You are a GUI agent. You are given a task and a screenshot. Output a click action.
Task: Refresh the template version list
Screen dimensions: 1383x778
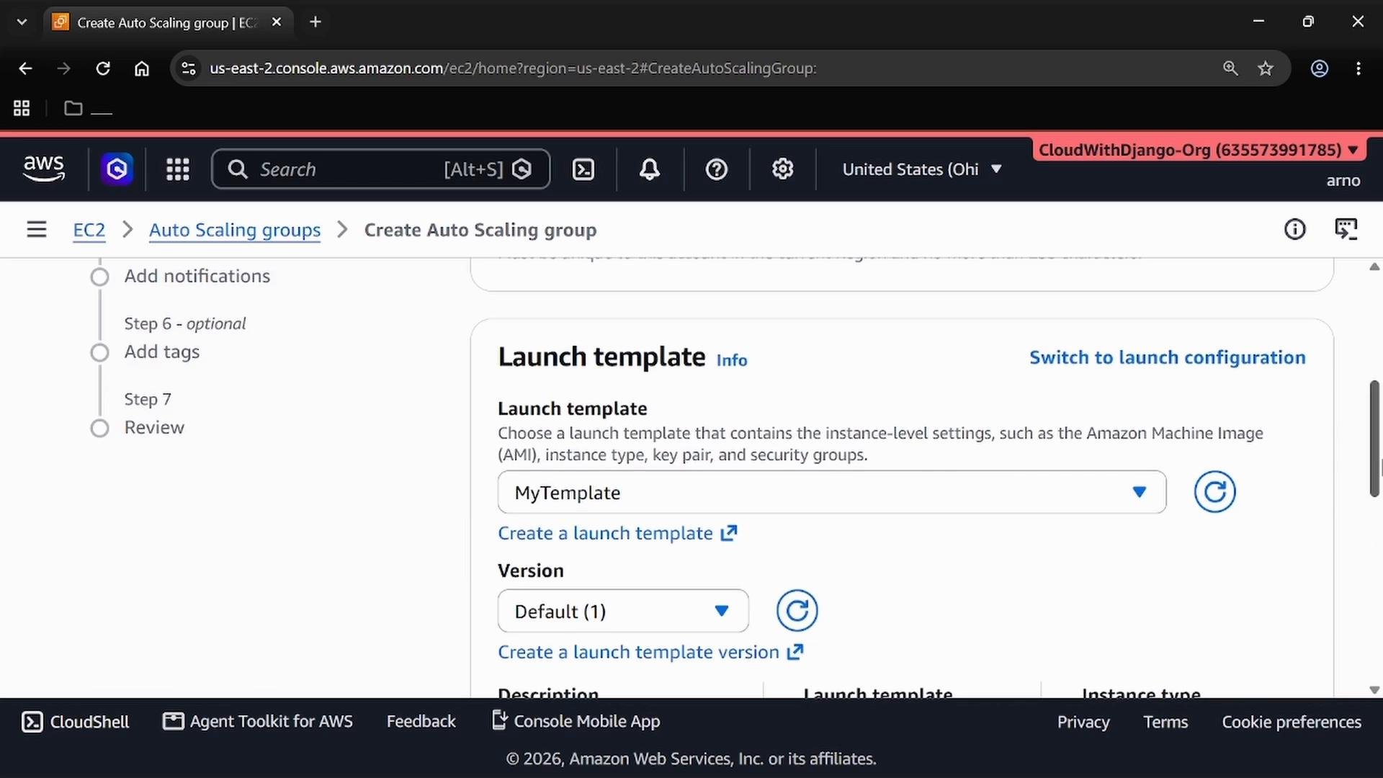pos(797,611)
